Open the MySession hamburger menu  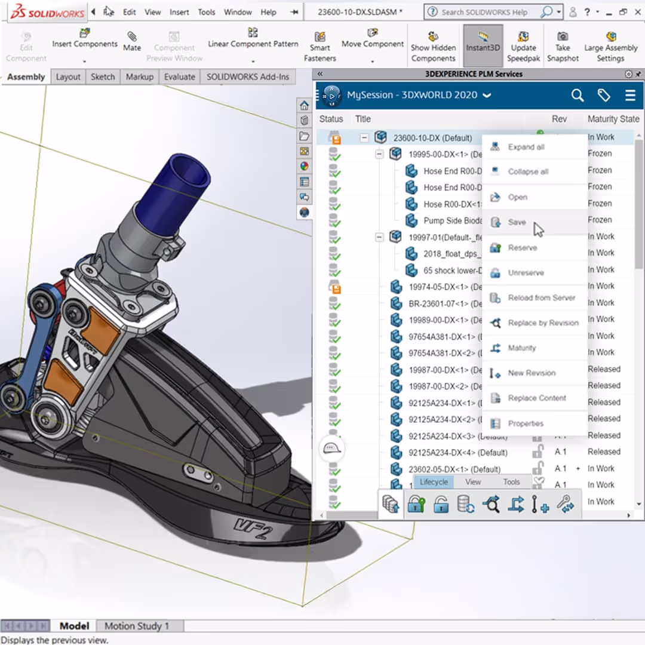(630, 96)
